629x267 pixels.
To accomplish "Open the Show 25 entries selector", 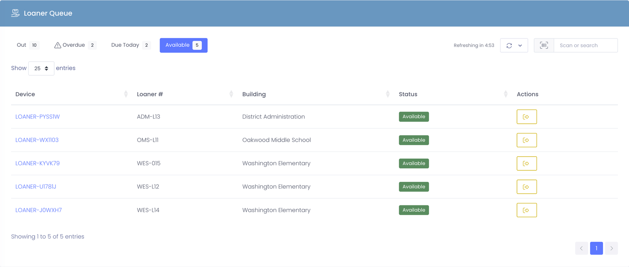I will 41,68.
